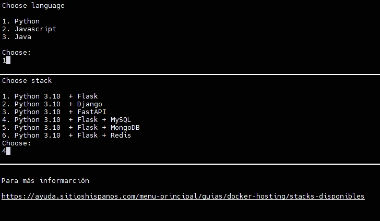The height and width of the screenshot is (221, 380).
Task: Click the block cursor after typed 1
Action: point(8,60)
